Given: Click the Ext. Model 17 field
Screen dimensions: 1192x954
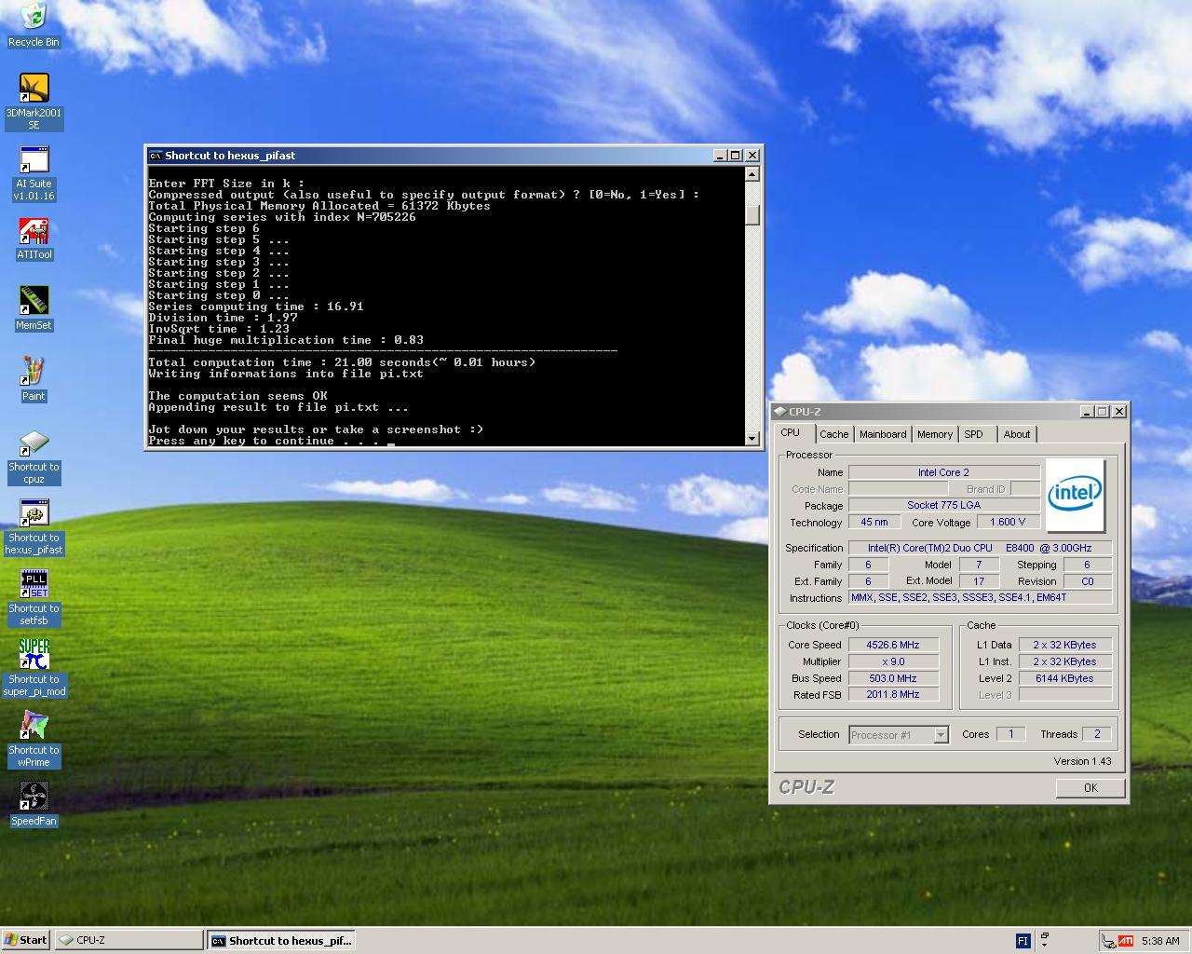Looking at the screenshot, I should point(979,581).
